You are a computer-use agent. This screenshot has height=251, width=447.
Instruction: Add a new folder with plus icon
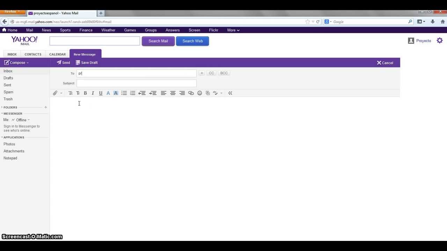pos(45,107)
